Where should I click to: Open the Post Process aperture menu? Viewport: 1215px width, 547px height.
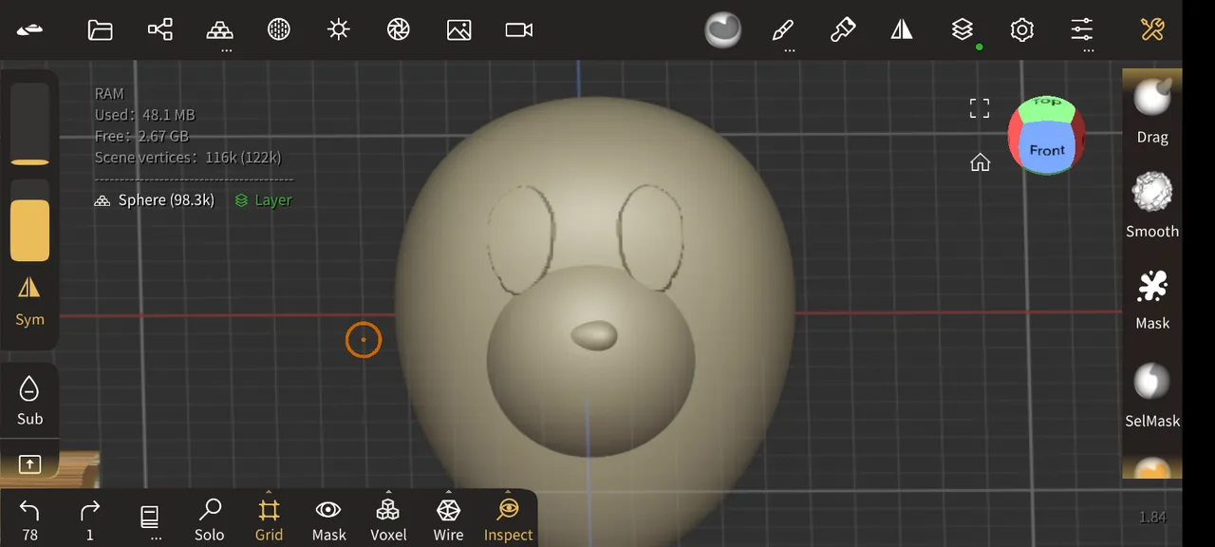399,29
